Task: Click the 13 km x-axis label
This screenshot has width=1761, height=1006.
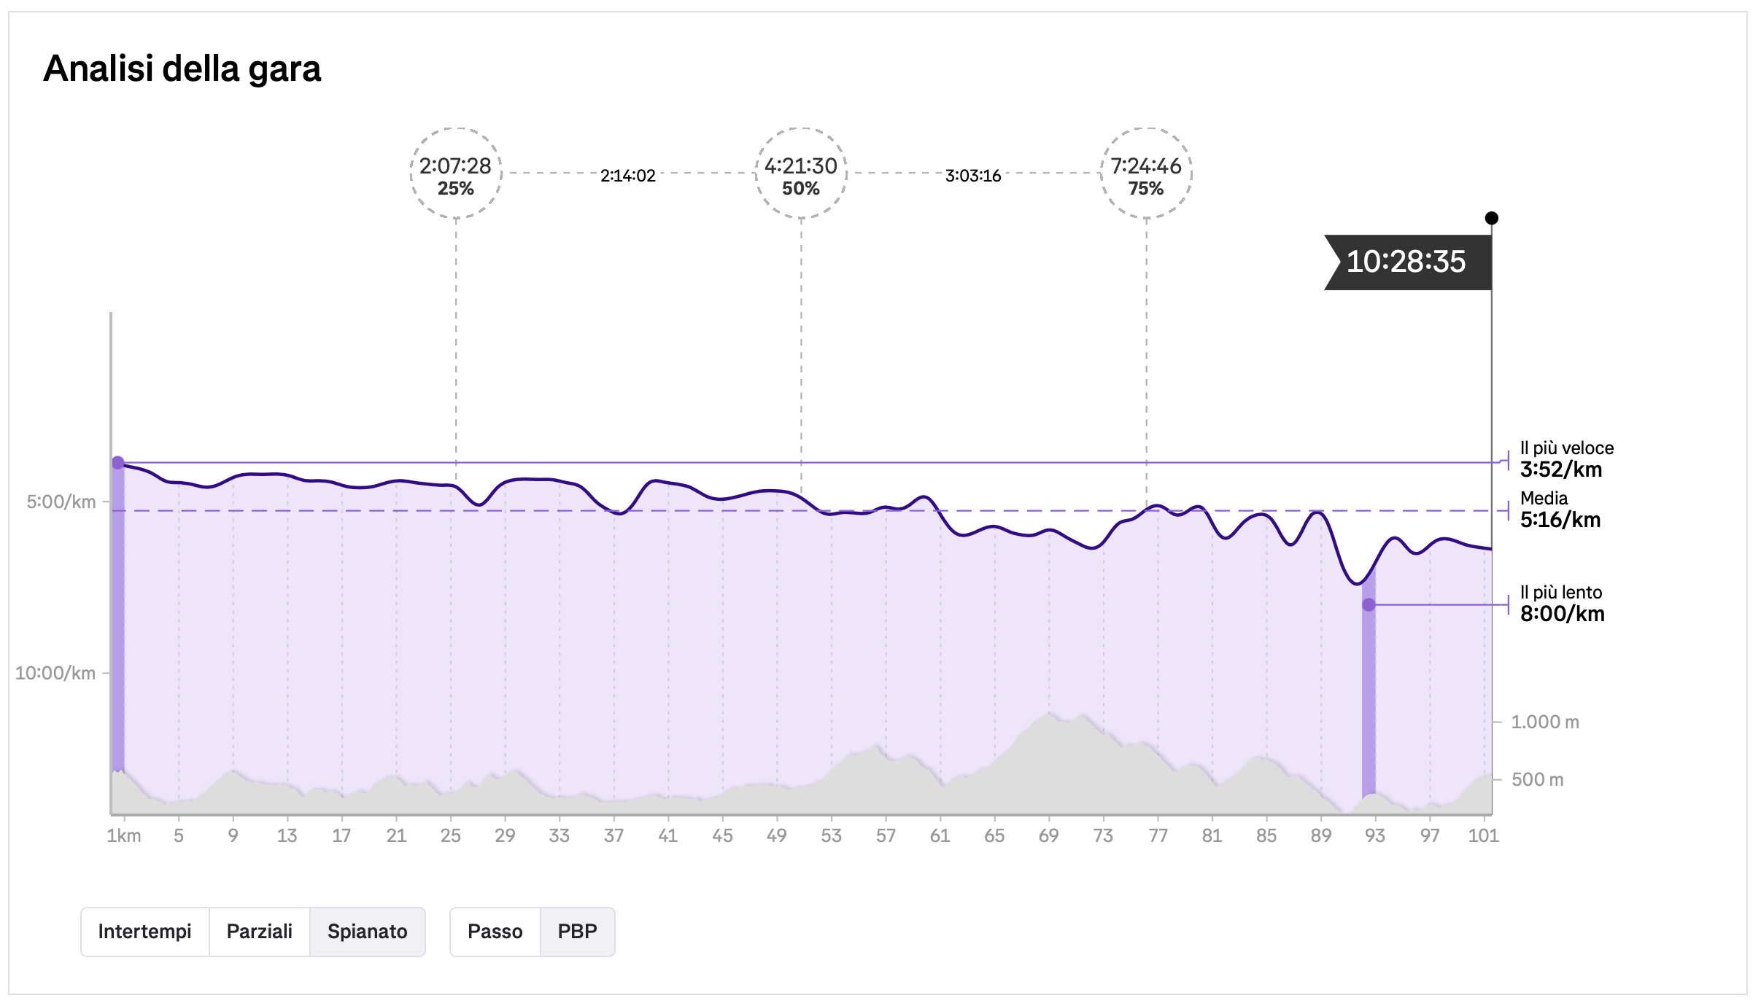Action: pyautogui.click(x=287, y=836)
